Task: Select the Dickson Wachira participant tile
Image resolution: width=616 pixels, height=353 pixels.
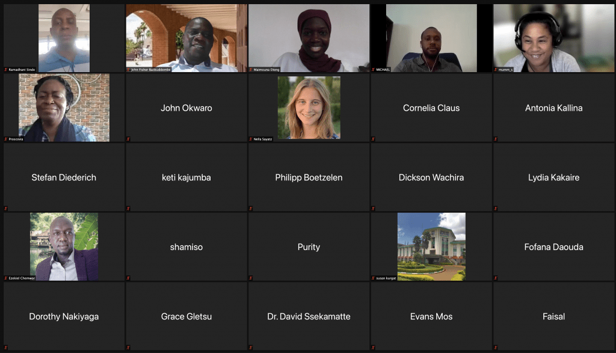Action: [431, 177]
